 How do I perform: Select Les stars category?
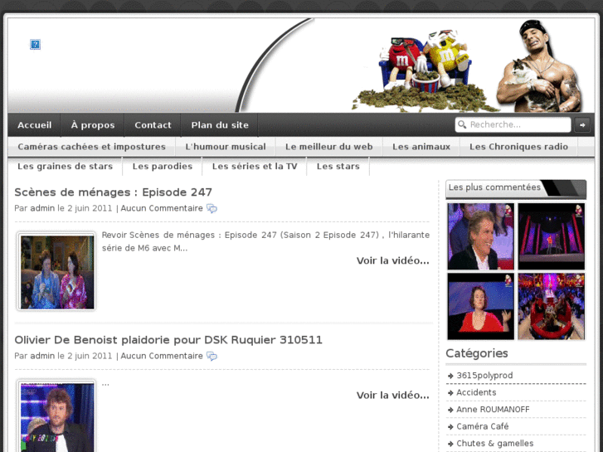[x=338, y=166]
